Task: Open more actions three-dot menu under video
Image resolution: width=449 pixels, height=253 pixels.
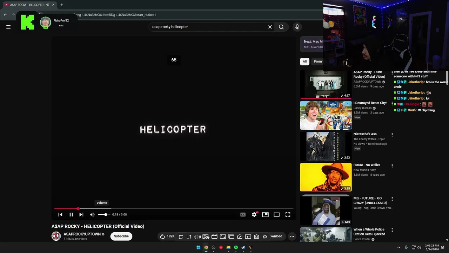Action: [x=292, y=236]
